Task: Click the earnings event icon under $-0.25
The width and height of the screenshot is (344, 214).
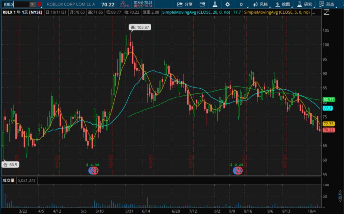Action: click(x=238, y=171)
